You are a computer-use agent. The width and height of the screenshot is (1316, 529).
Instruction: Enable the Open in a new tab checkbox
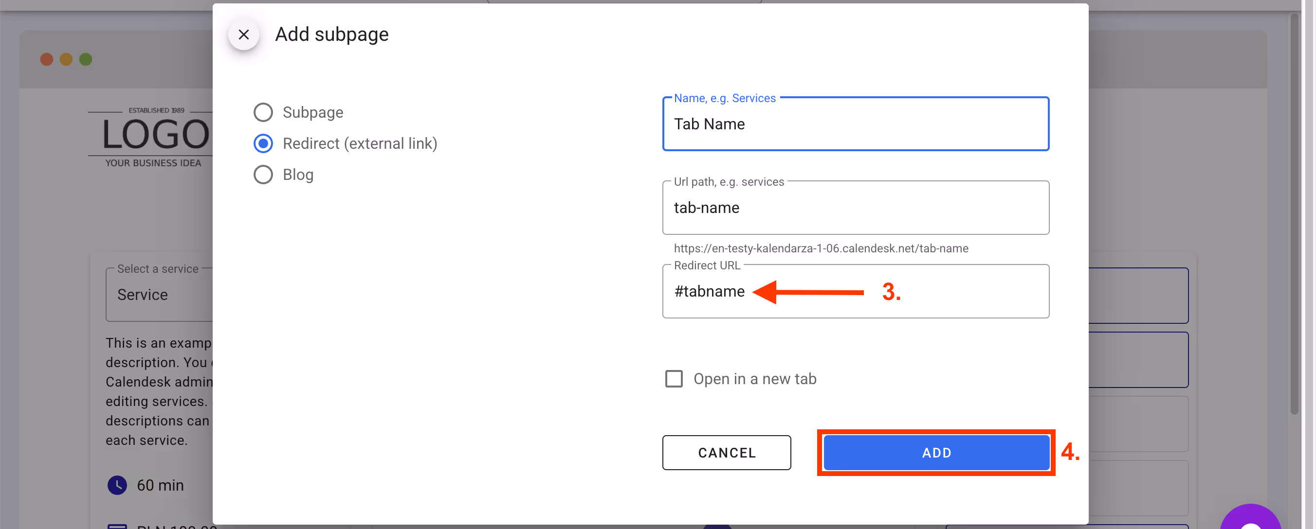point(674,378)
